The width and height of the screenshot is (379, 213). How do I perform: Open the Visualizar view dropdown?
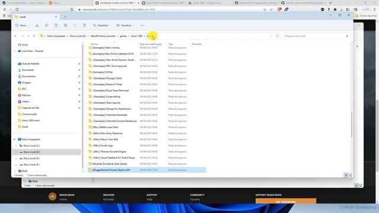pyautogui.click(x=126, y=25)
